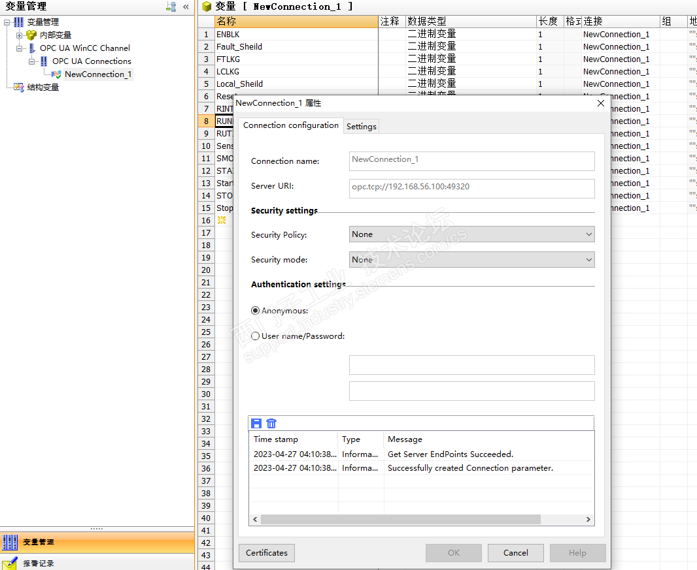Click the user name input field

click(471, 365)
